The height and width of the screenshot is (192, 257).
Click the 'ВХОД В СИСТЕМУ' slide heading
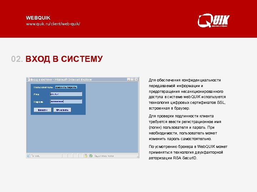[64, 59]
